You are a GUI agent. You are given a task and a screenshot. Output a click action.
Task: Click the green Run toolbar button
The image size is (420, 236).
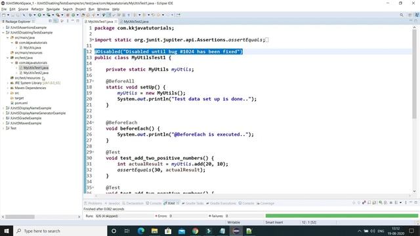coord(39,15)
